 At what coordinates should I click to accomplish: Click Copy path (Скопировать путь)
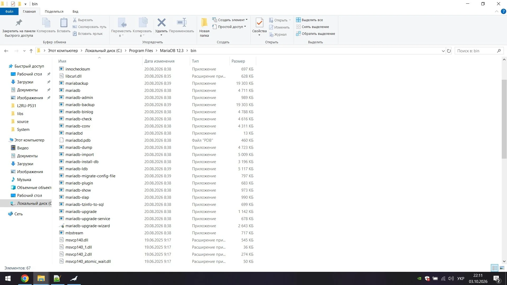pos(90,27)
